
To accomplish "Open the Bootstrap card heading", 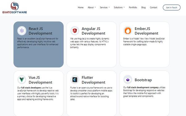I will [143, 80].
